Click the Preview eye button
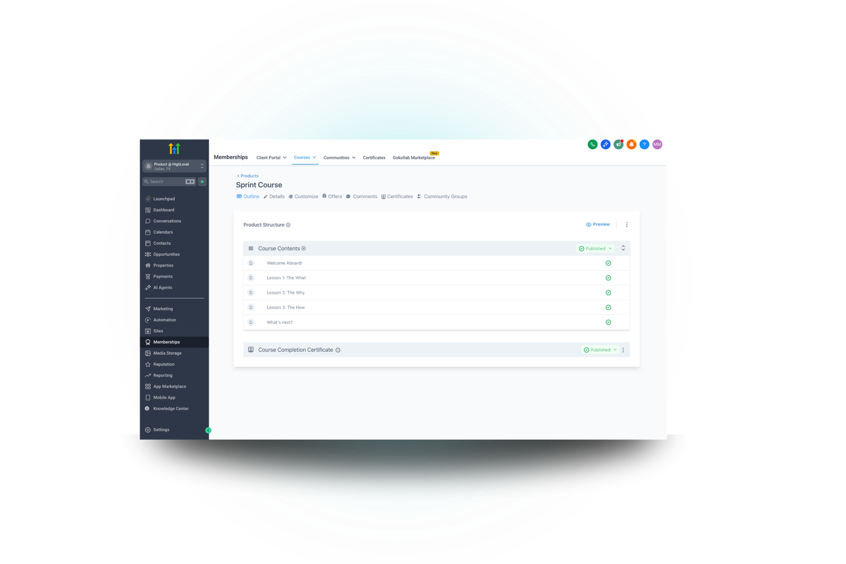The width and height of the screenshot is (846, 564). point(598,225)
